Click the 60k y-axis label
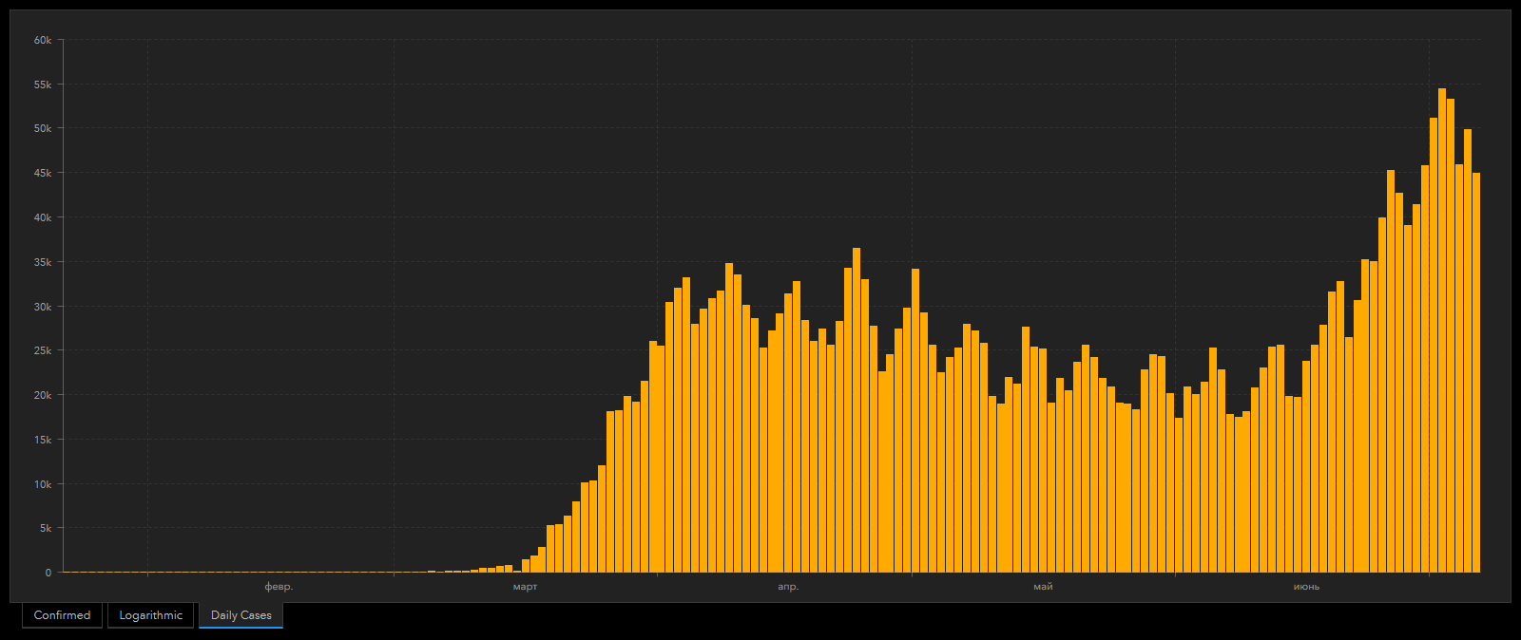 point(43,40)
